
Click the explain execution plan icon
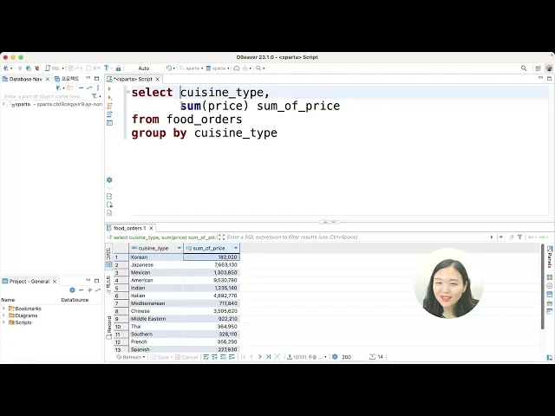point(109,114)
